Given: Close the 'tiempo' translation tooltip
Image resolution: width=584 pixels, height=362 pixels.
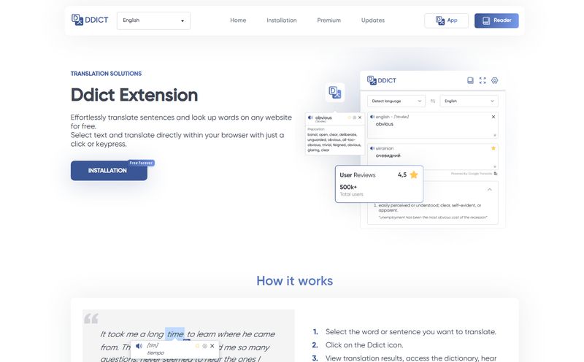Looking at the screenshot, I should coord(212,346).
